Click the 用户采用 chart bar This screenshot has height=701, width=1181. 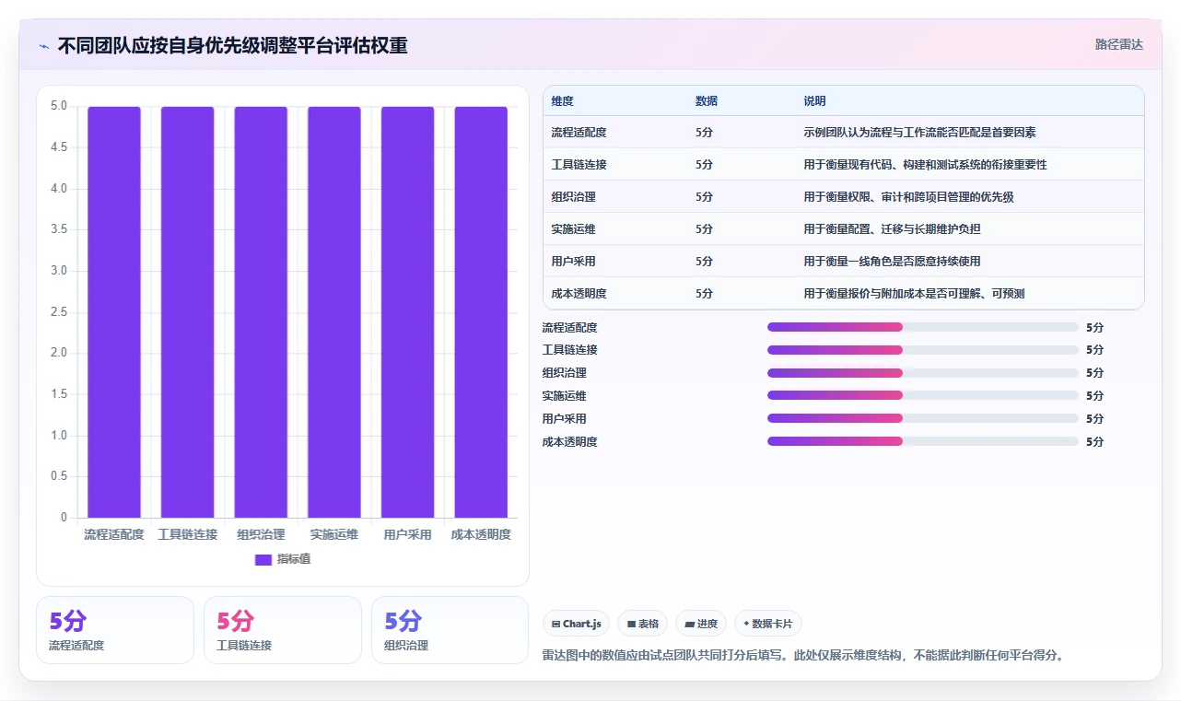point(407,311)
